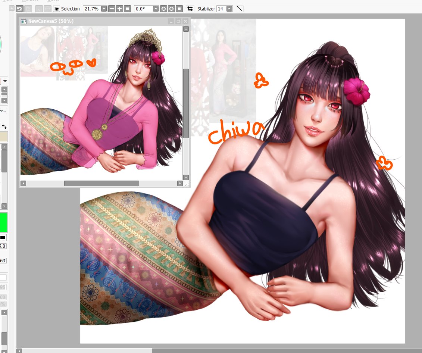Zoom in with the plus button
The height and width of the screenshot is (353, 422).
tap(119, 9)
